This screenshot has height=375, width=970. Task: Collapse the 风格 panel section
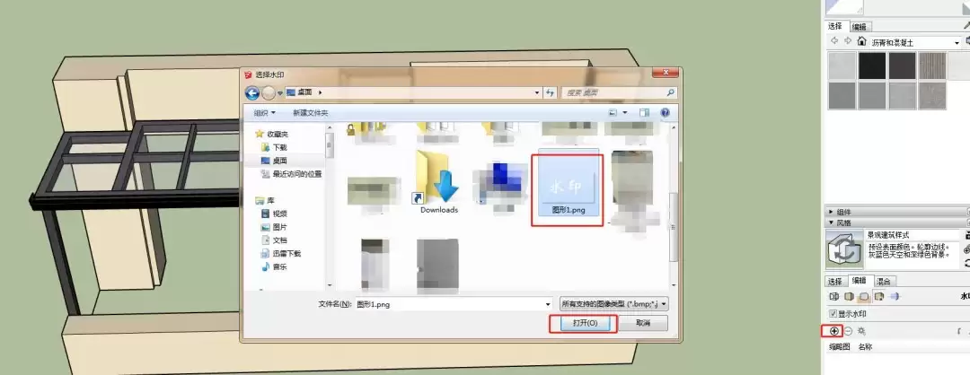(831, 222)
